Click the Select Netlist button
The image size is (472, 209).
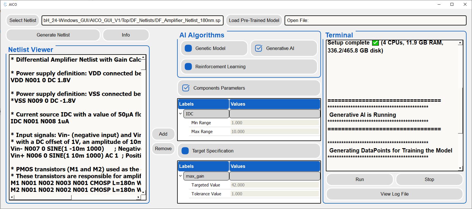23,20
